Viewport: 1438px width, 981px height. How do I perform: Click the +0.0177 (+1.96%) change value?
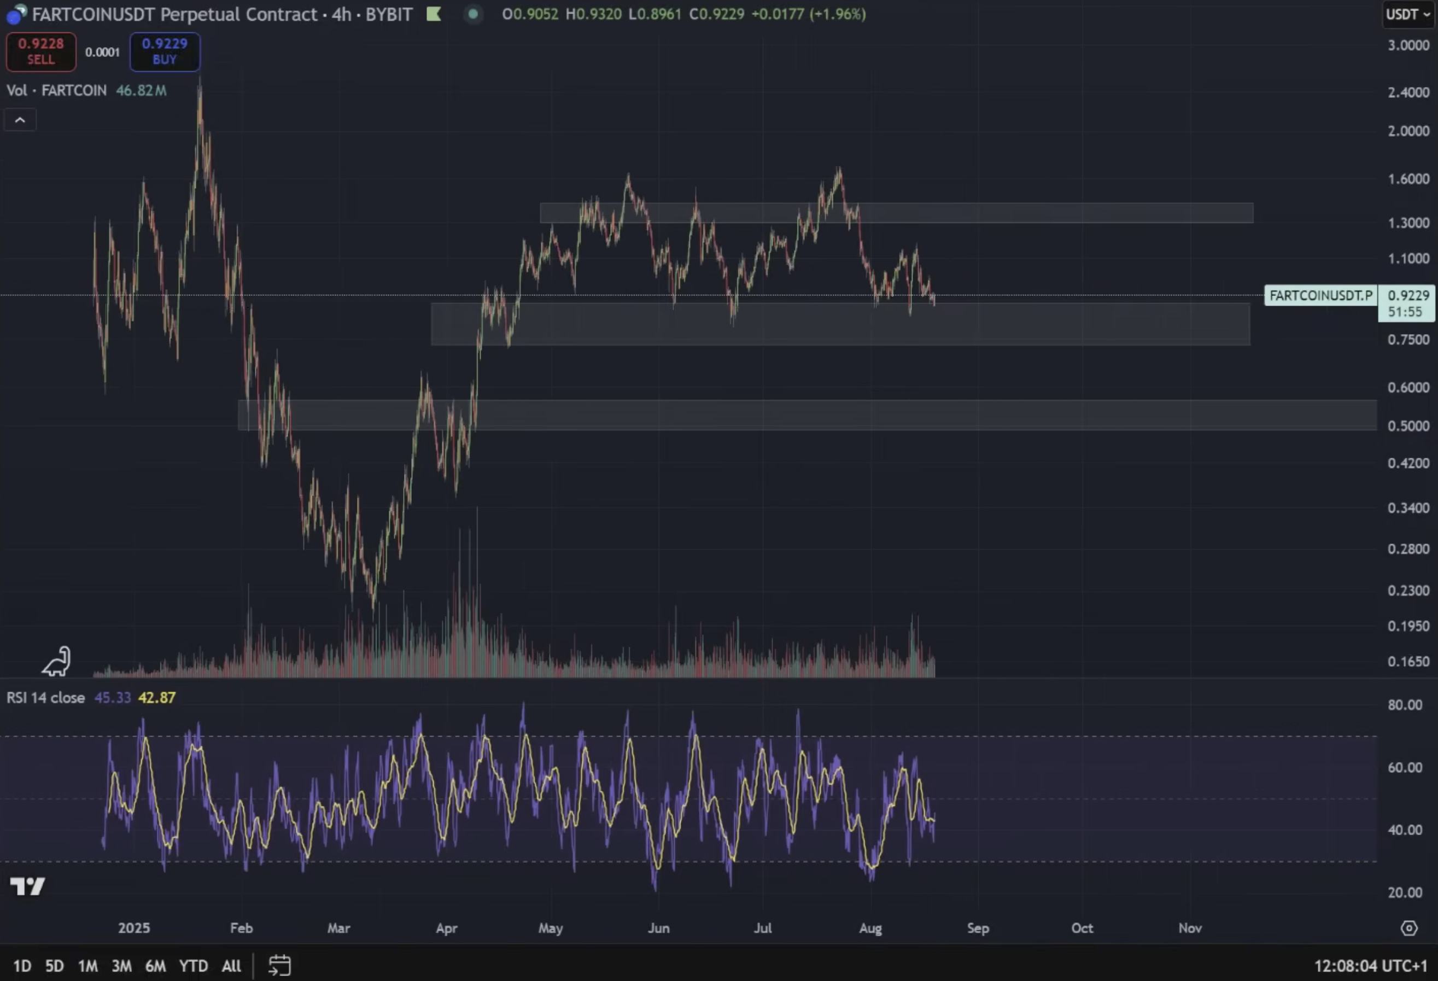point(808,14)
